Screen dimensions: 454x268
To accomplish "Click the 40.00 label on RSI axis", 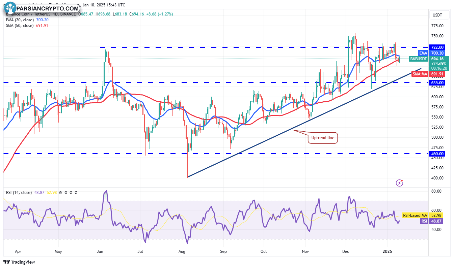I will click(x=437, y=229).
